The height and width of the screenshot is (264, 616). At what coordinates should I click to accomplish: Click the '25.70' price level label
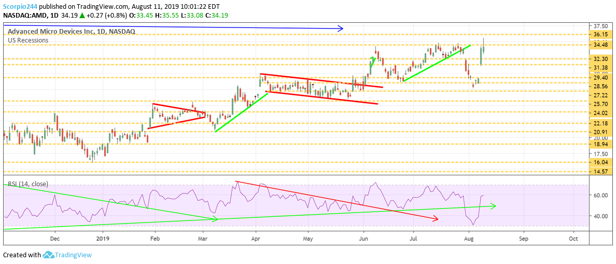pos(600,104)
